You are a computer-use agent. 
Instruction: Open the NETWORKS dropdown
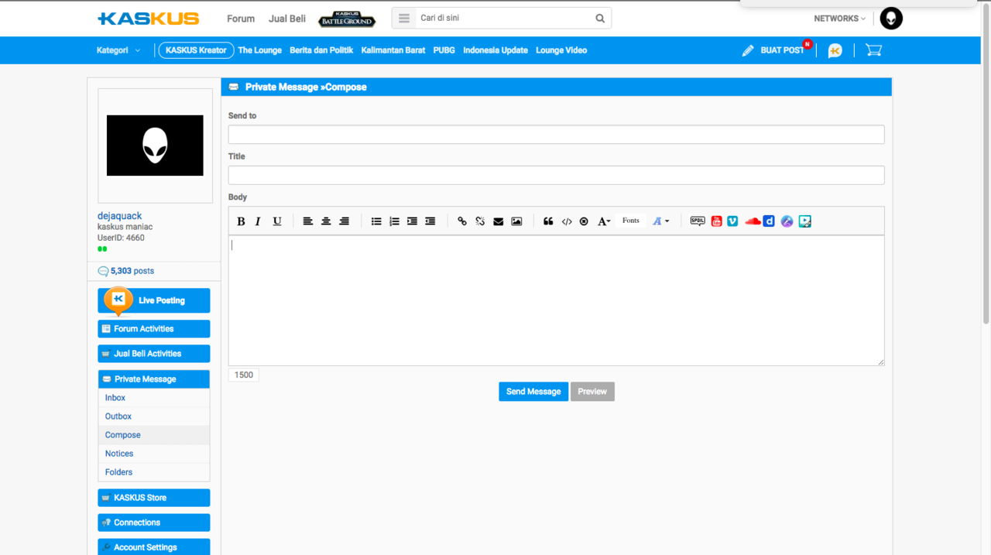click(x=839, y=19)
